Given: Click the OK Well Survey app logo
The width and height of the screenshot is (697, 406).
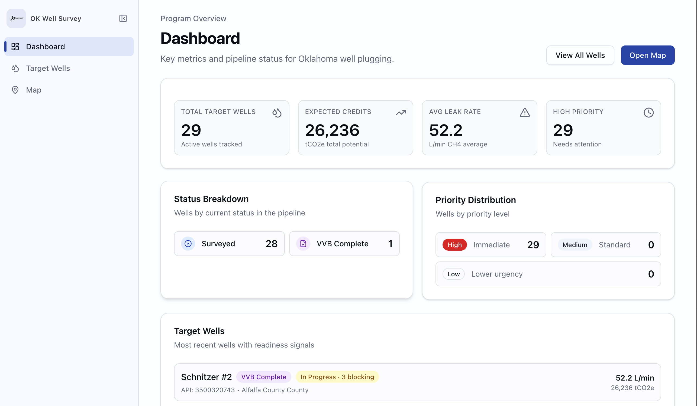Looking at the screenshot, I should tap(16, 18).
